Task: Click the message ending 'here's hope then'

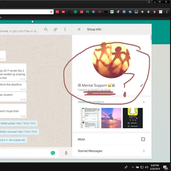Action: pos(13,111)
